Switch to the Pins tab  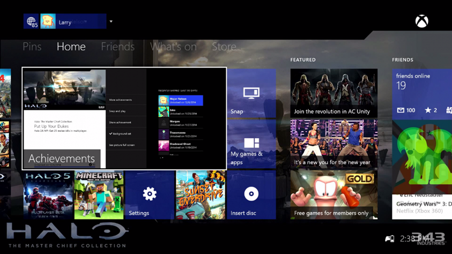click(x=32, y=47)
